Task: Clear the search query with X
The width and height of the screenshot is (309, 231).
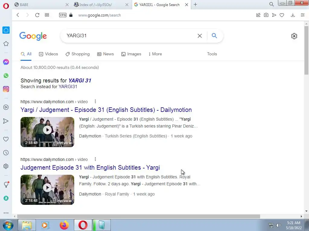Action: click(x=200, y=36)
